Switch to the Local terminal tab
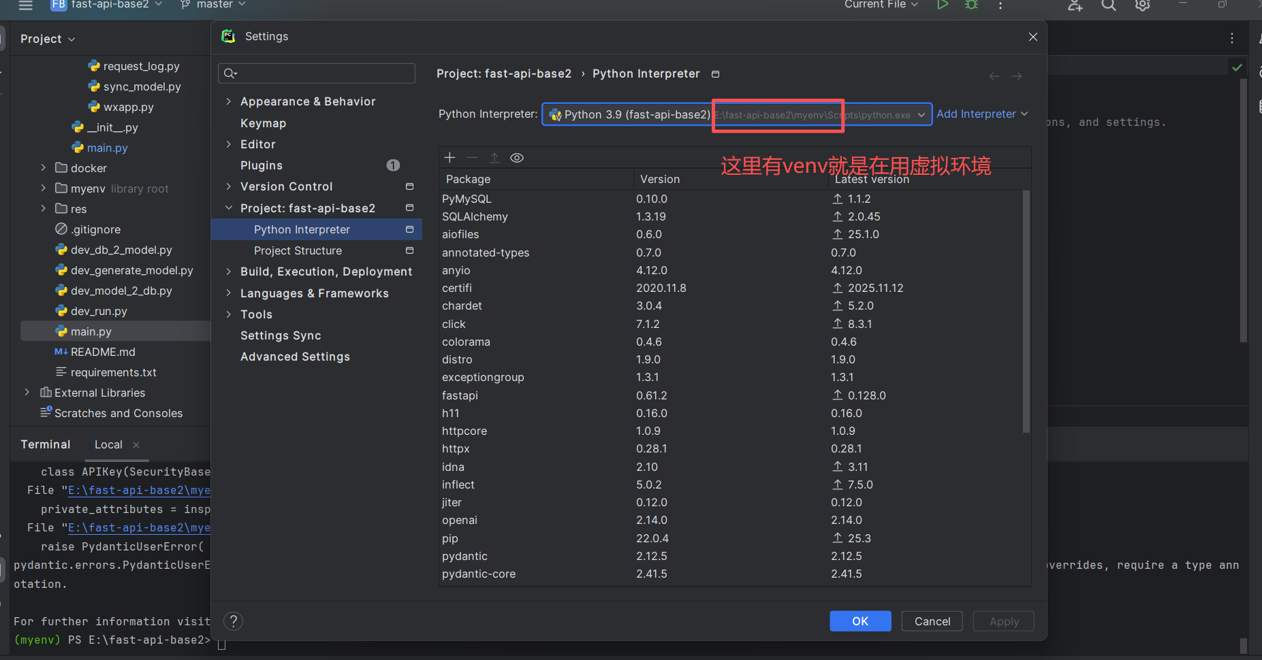 tap(108, 445)
